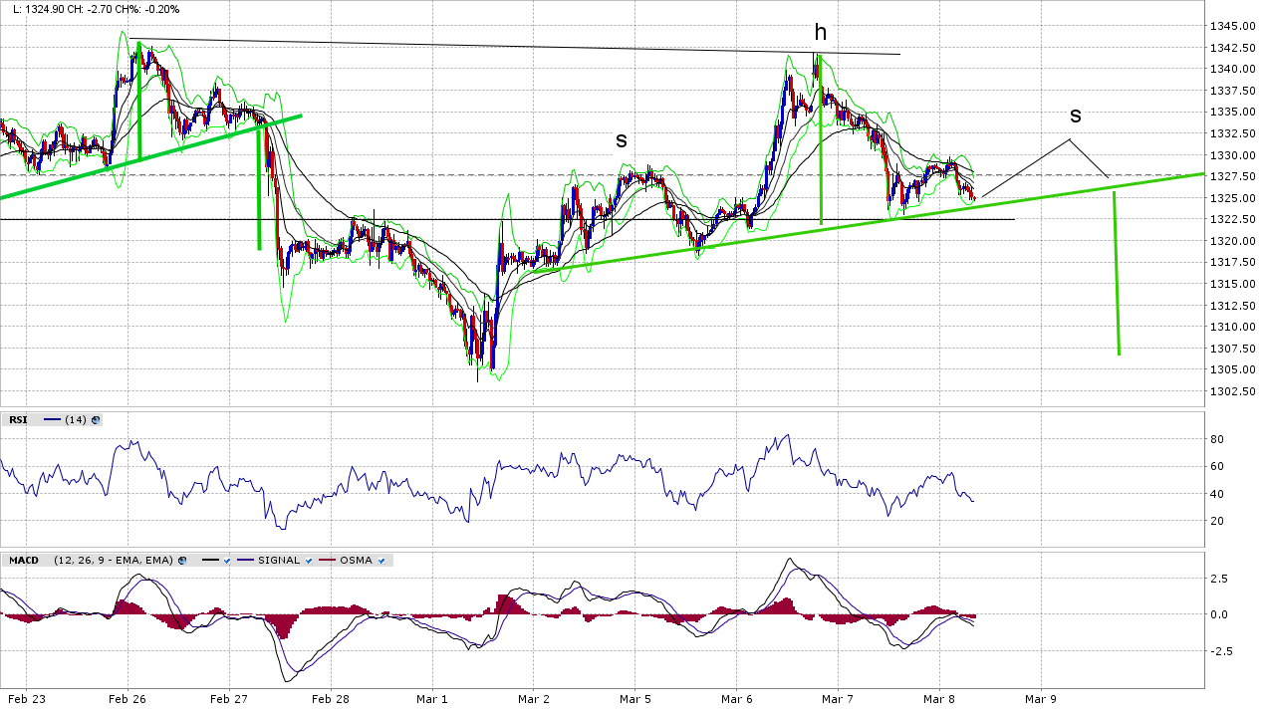Click the black MACD line color swatch
1264x713 pixels.
210,561
